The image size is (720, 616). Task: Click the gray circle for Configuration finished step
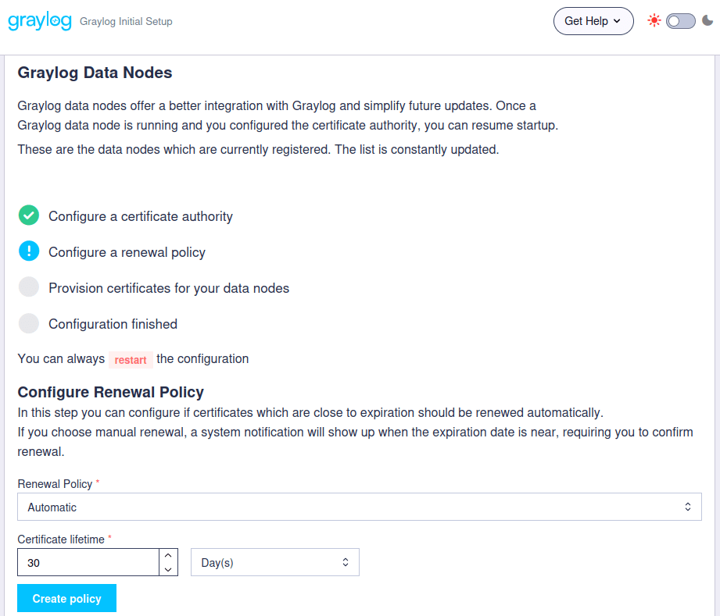point(28,323)
